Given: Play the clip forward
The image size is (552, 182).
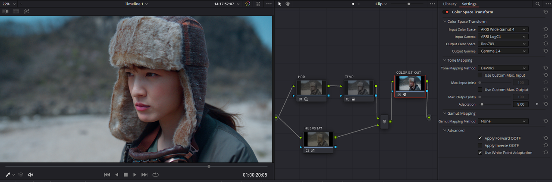Looking at the screenshot, I should click(135, 175).
